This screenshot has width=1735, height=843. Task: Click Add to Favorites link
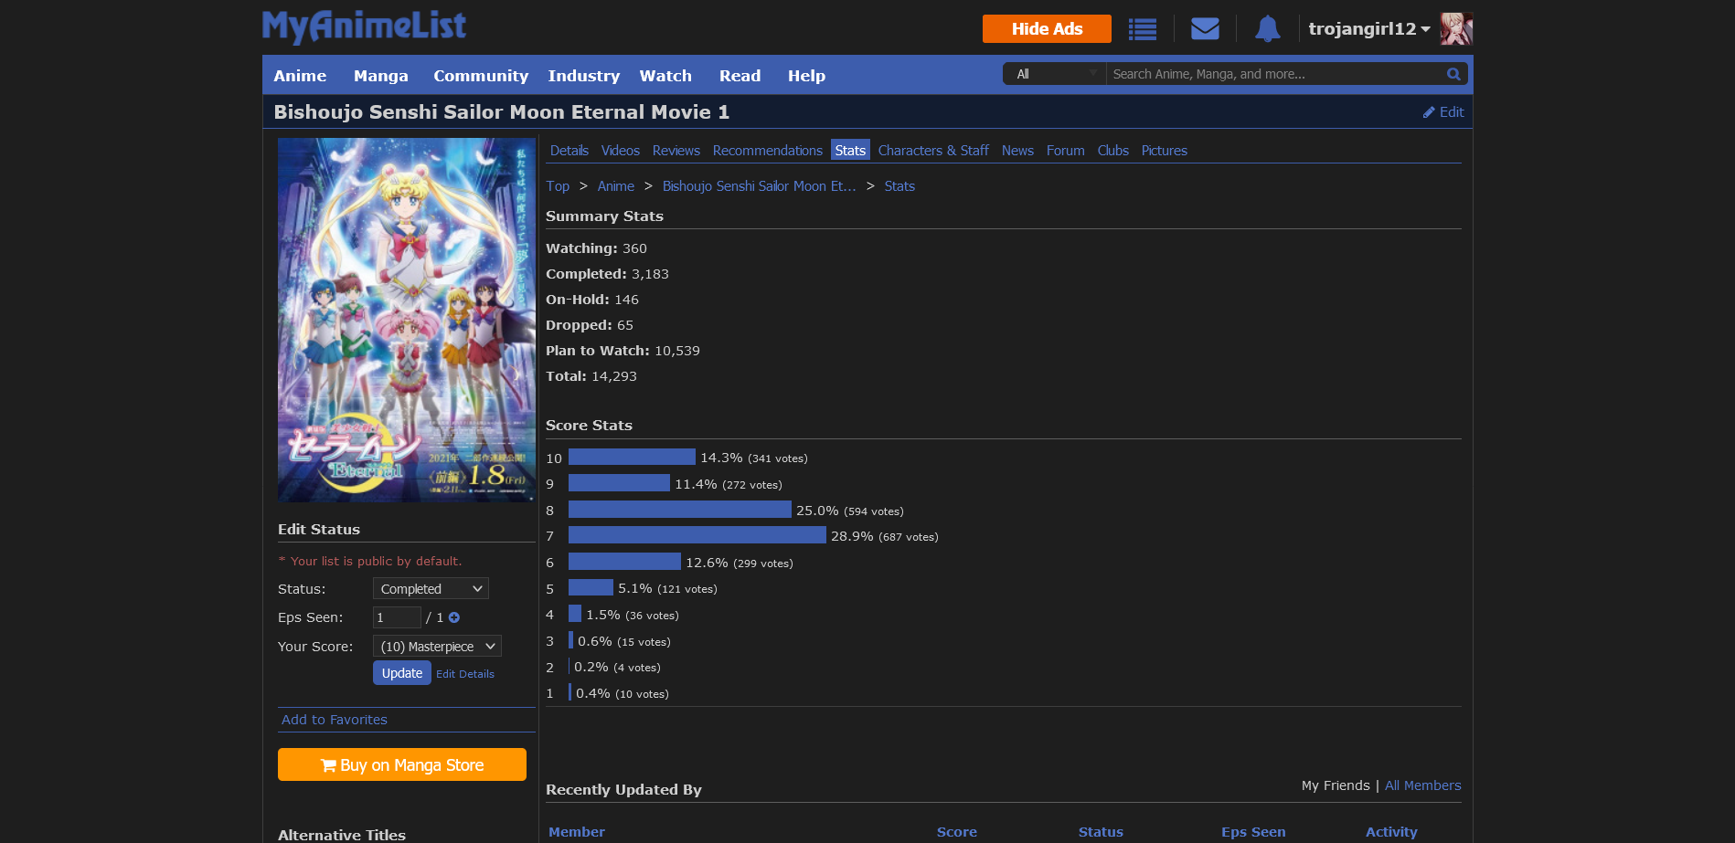335,720
